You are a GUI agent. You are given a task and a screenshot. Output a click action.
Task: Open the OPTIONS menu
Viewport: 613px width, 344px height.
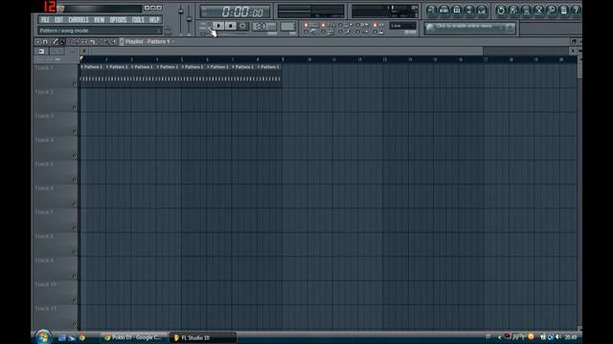(x=118, y=19)
